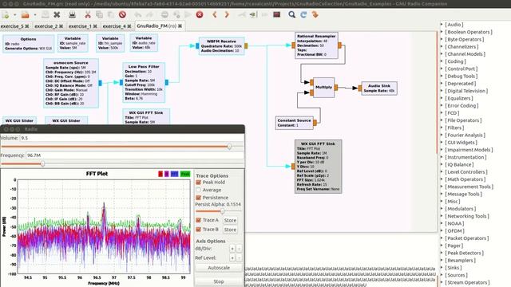Select the WBFM Receive block

coord(222,46)
